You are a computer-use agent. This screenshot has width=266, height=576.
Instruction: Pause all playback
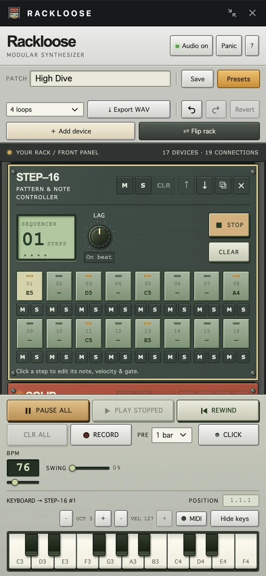[x=48, y=411]
